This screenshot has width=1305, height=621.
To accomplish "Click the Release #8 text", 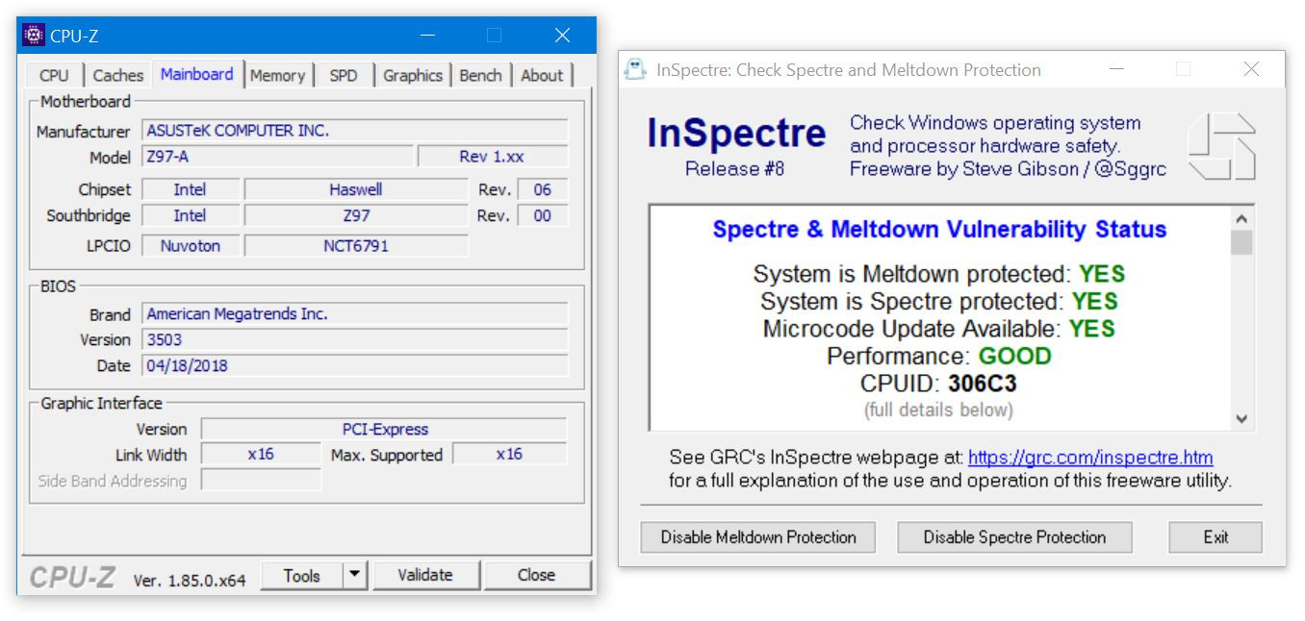I will point(735,168).
